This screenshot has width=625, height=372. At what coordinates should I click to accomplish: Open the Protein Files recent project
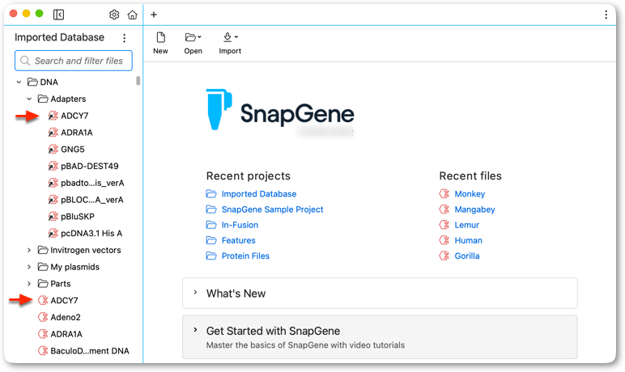[245, 256]
